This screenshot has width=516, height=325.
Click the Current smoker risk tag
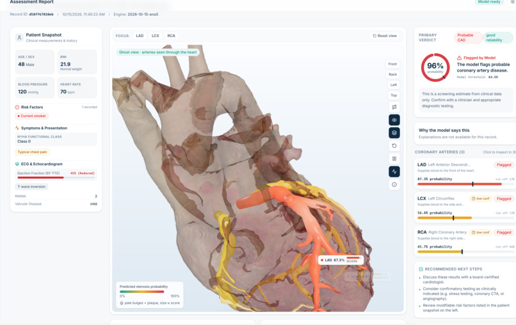pos(32,116)
